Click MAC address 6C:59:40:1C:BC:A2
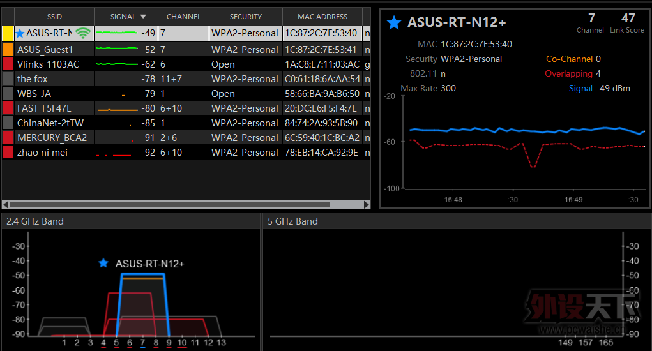 coord(322,137)
